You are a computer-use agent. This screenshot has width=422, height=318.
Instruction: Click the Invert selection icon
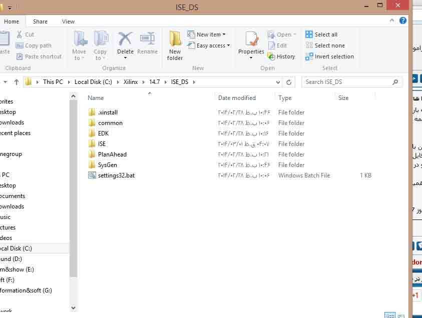[309, 56]
